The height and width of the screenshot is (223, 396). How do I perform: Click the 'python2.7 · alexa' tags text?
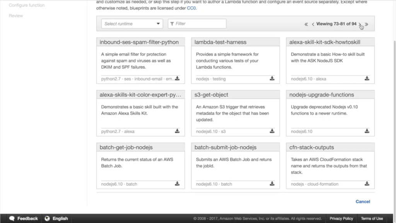[118, 132]
